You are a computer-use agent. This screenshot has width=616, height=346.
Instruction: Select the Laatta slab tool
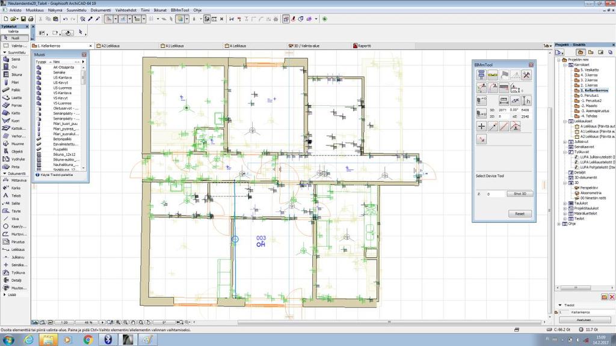point(14,98)
